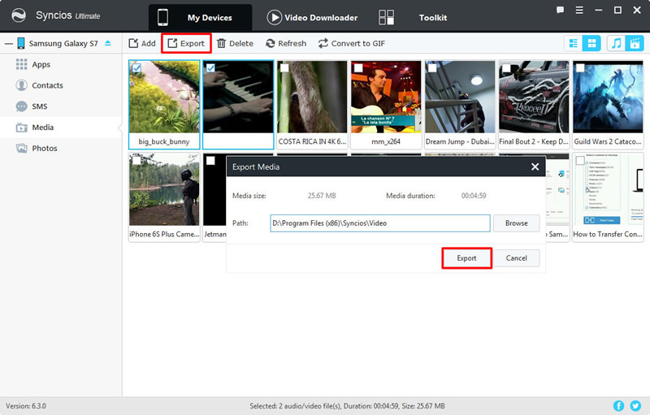Viewport: 650px width, 415px height.
Task: Check the mm_x264 video checkbox
Action: pos(358,68)
